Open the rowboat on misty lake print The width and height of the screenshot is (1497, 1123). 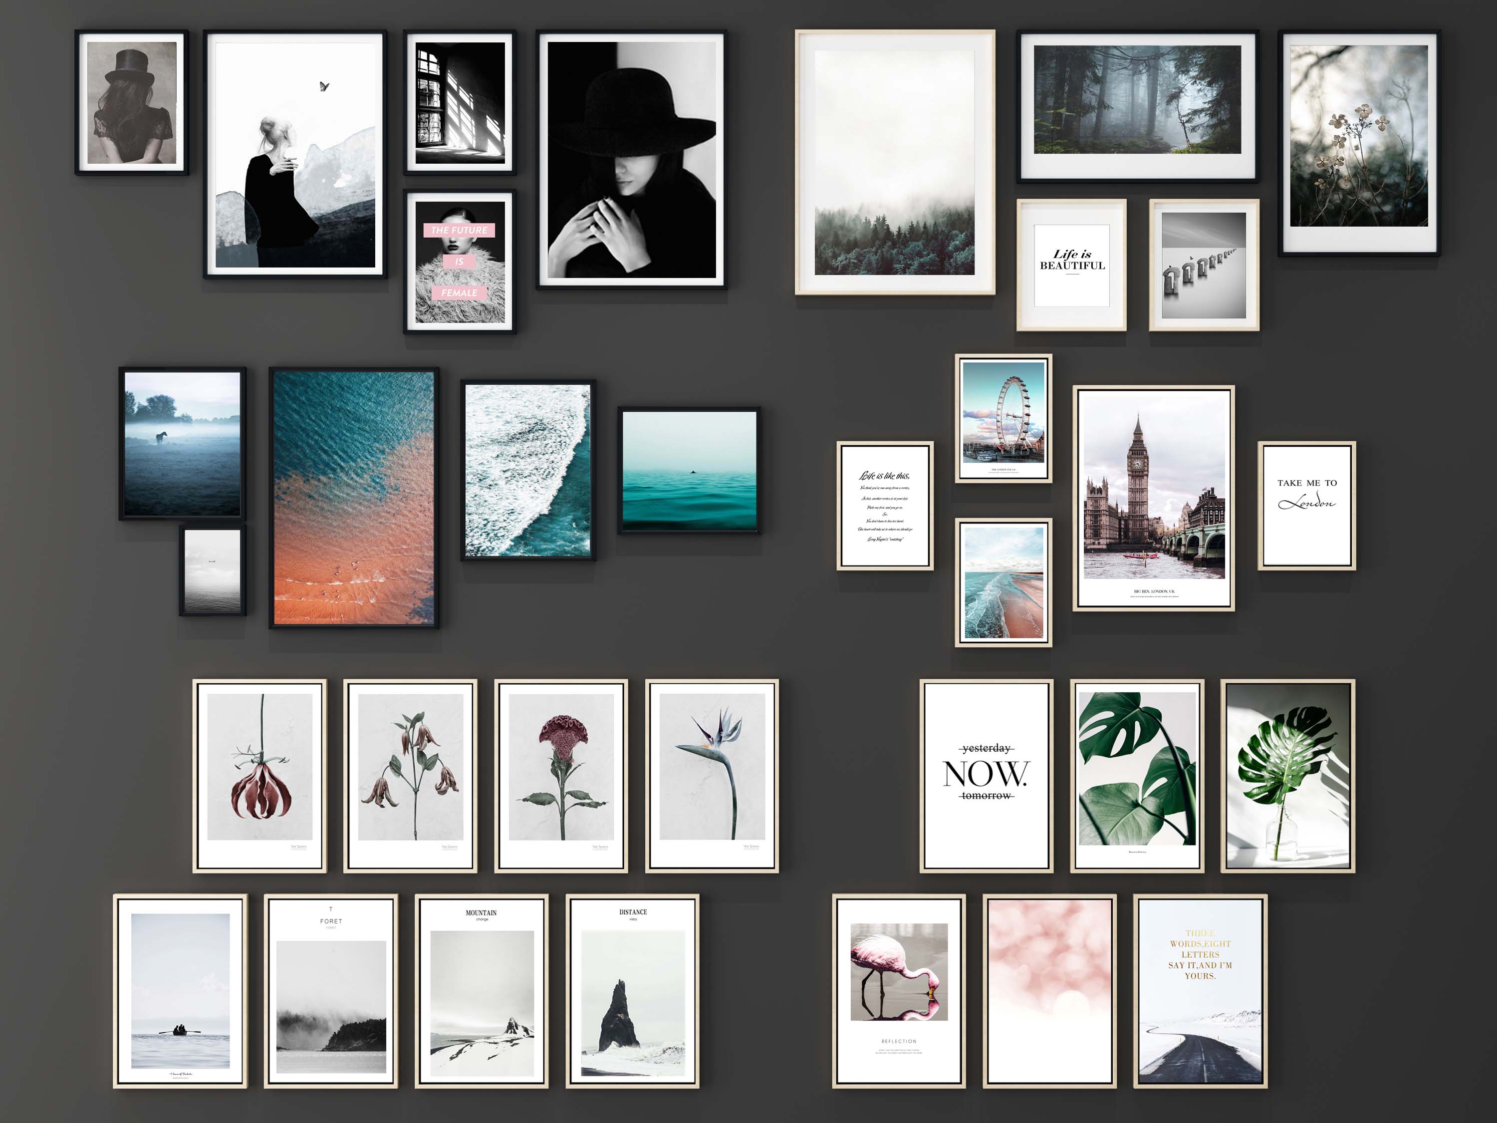(x=180, y=991)
